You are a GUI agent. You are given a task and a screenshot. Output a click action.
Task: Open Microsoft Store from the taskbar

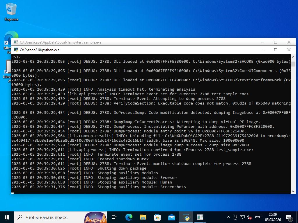point(157,217)
